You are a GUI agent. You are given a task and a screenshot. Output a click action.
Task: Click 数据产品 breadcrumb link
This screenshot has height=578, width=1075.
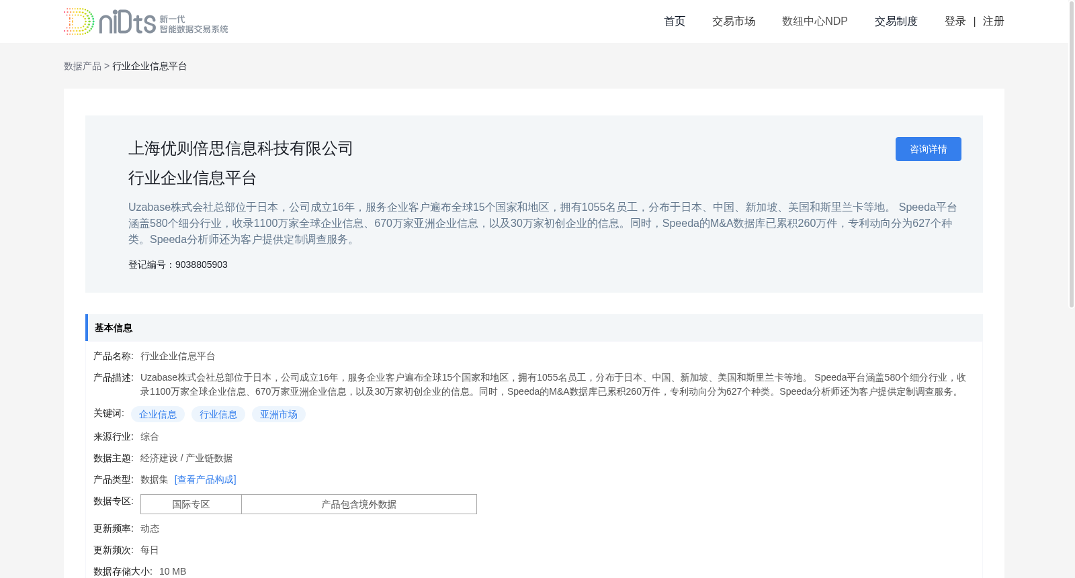point(83,66)
